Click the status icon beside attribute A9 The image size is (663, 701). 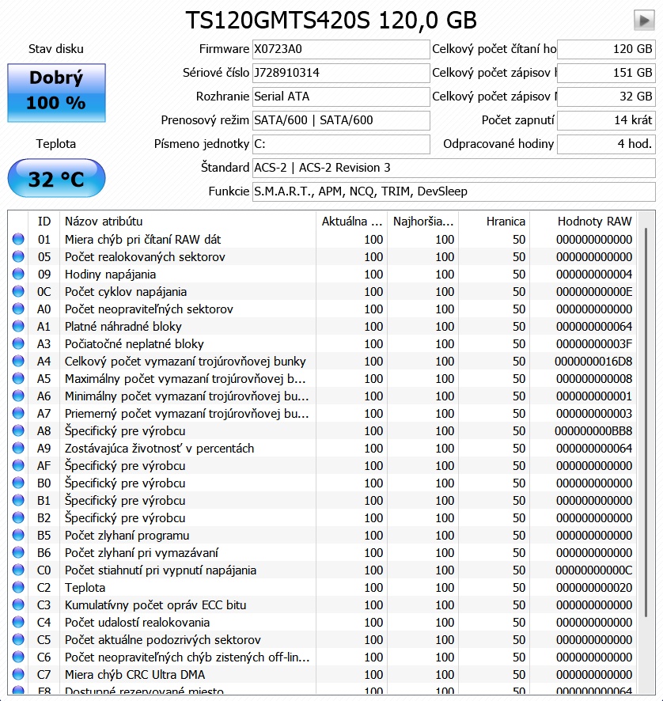tap(18, 449)
